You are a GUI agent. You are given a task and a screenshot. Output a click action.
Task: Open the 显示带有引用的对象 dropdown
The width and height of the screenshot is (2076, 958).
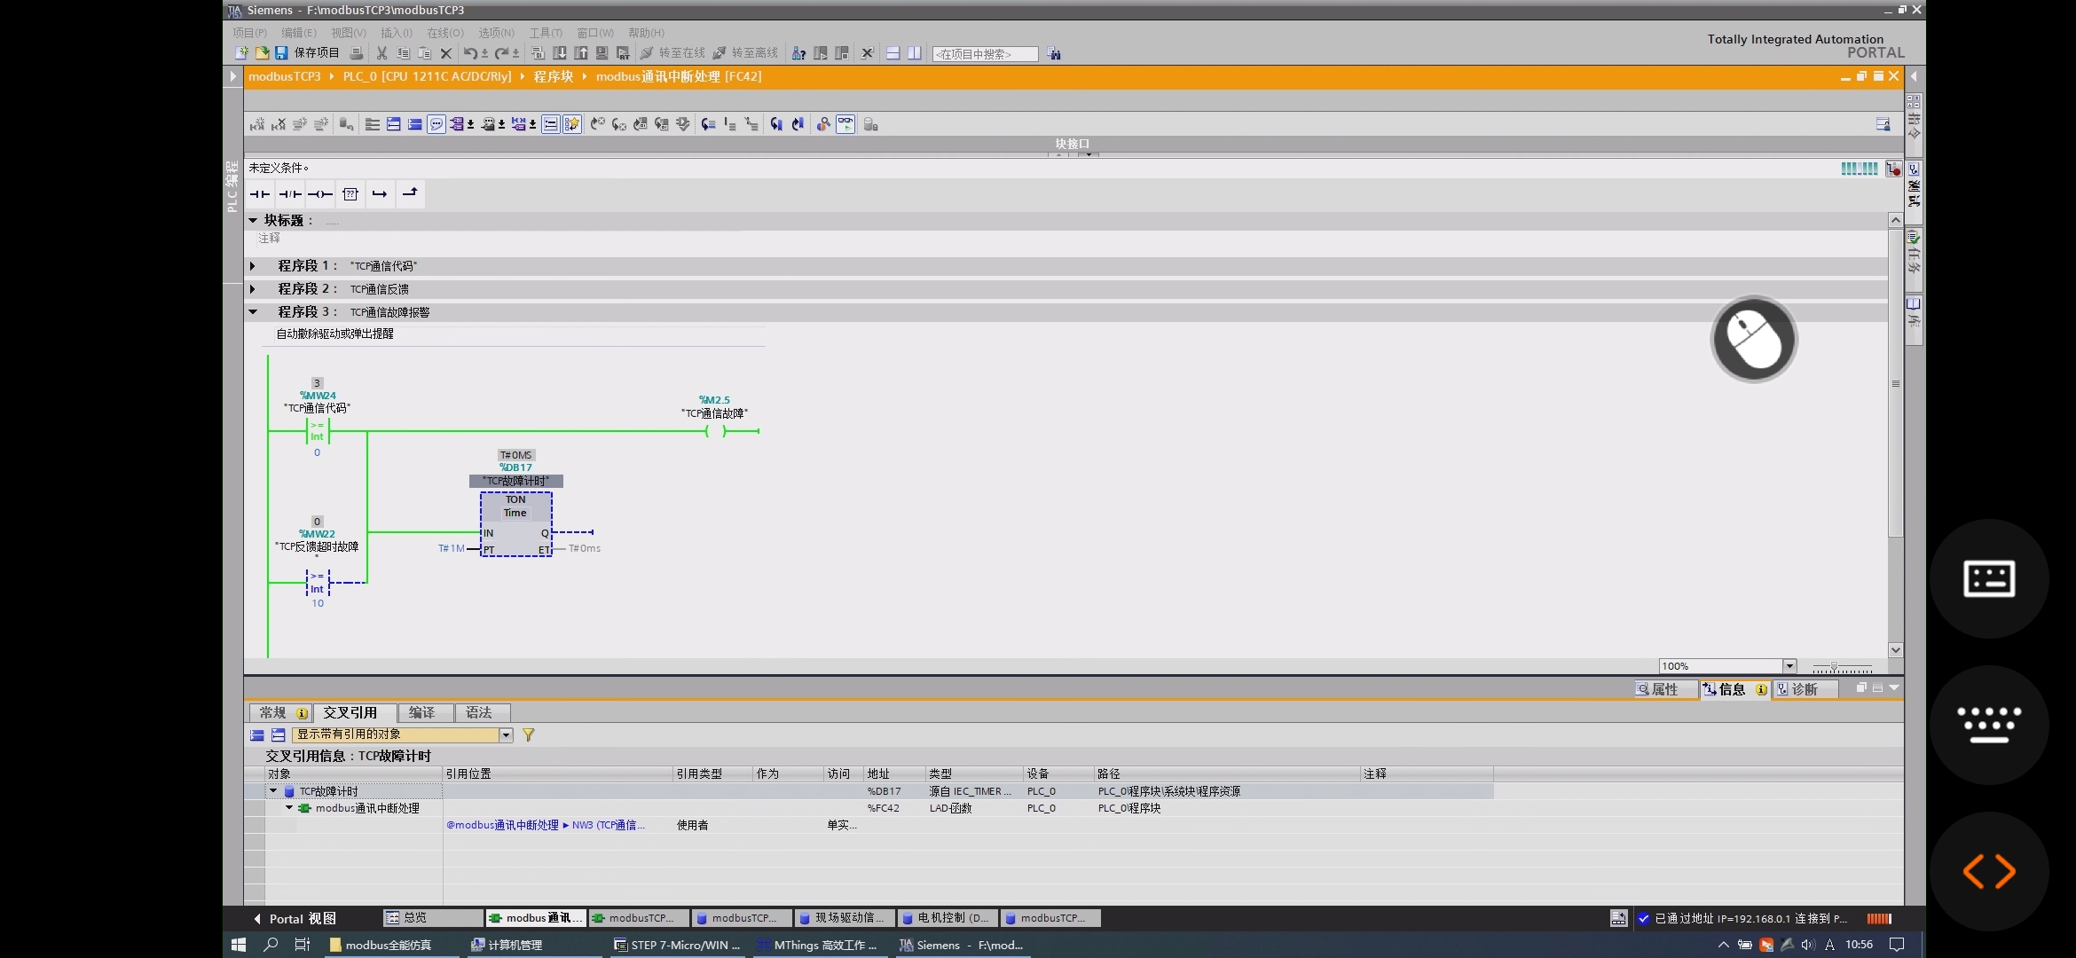click(506, 734)
